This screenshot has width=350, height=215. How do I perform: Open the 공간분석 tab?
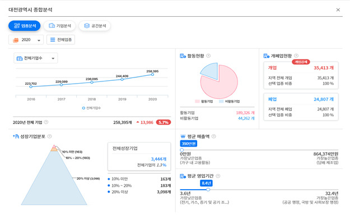[x=95, y=26]
